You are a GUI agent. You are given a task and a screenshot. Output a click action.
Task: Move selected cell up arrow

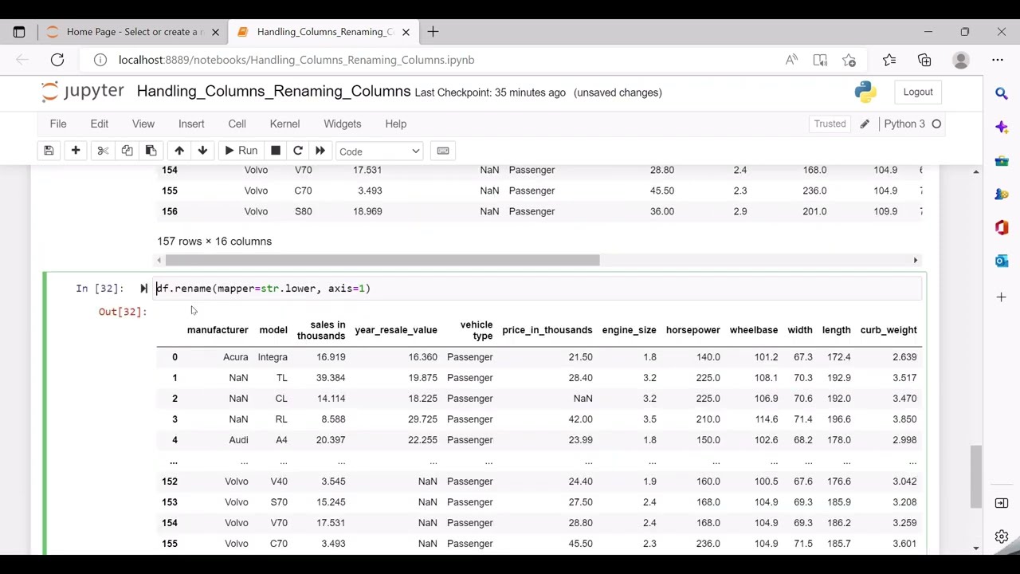pos(179,151)
